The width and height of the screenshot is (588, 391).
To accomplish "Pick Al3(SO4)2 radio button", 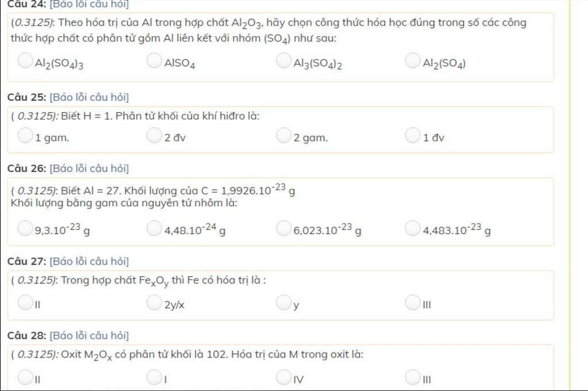I will point(284,60).
